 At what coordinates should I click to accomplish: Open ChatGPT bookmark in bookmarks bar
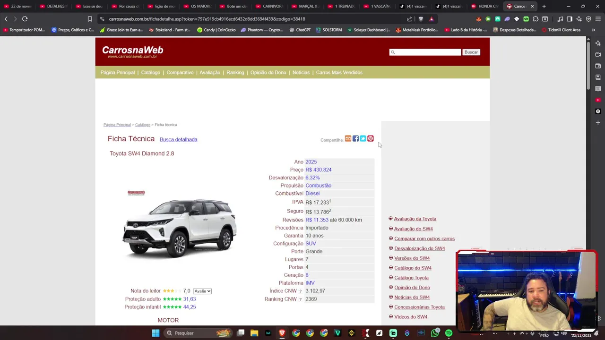coord(300,30)
